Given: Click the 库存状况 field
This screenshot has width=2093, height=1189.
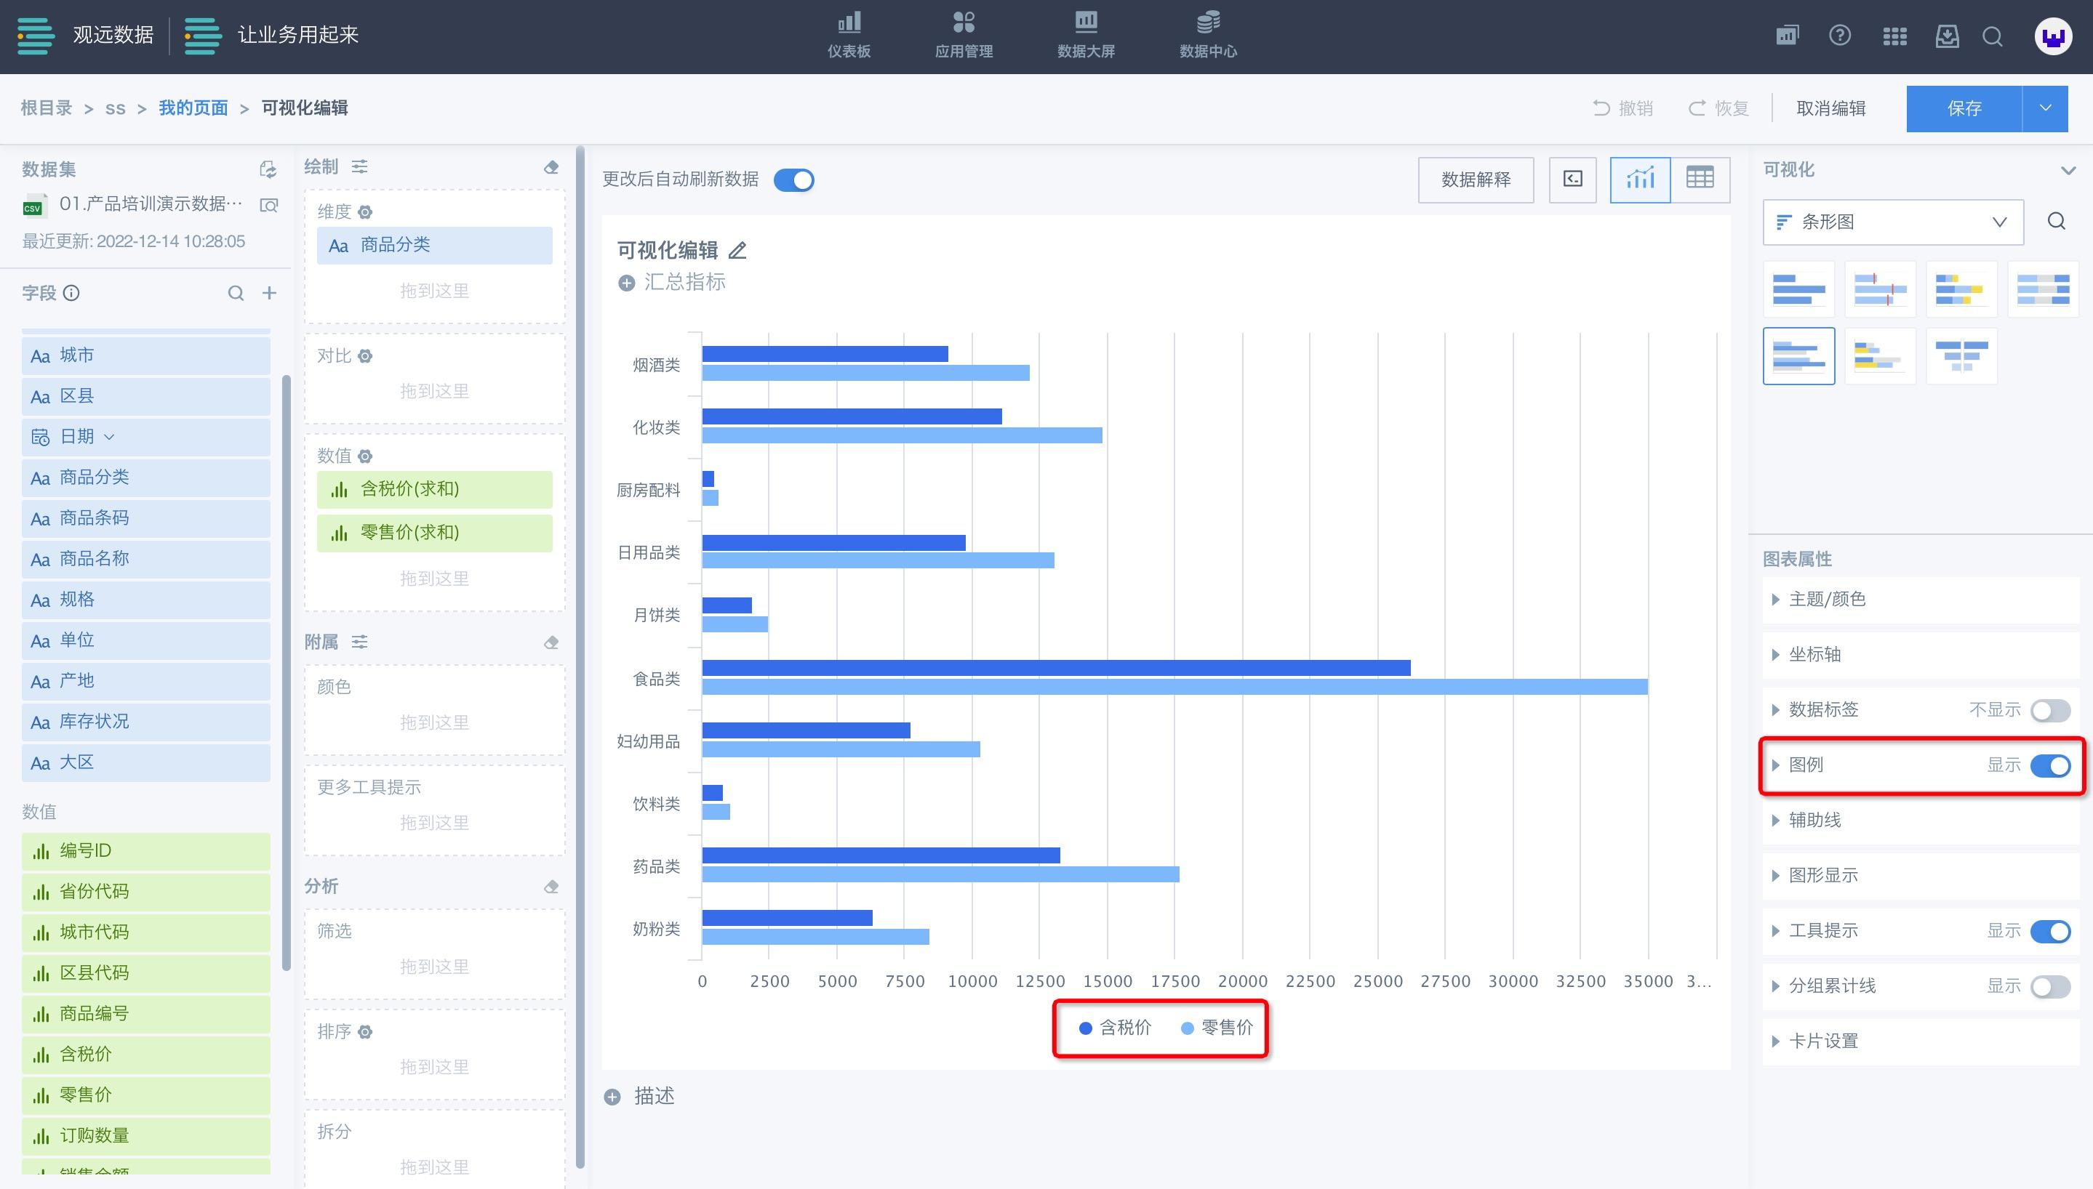Looking at the screenshot, I should click(146, 722).
